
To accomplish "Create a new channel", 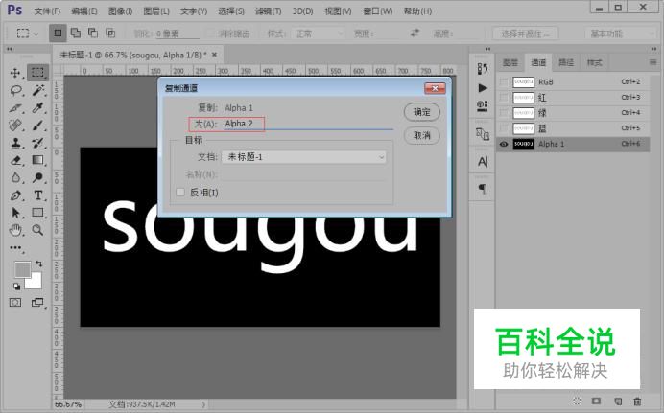I will pyautogui.click(x=618, y=401).
